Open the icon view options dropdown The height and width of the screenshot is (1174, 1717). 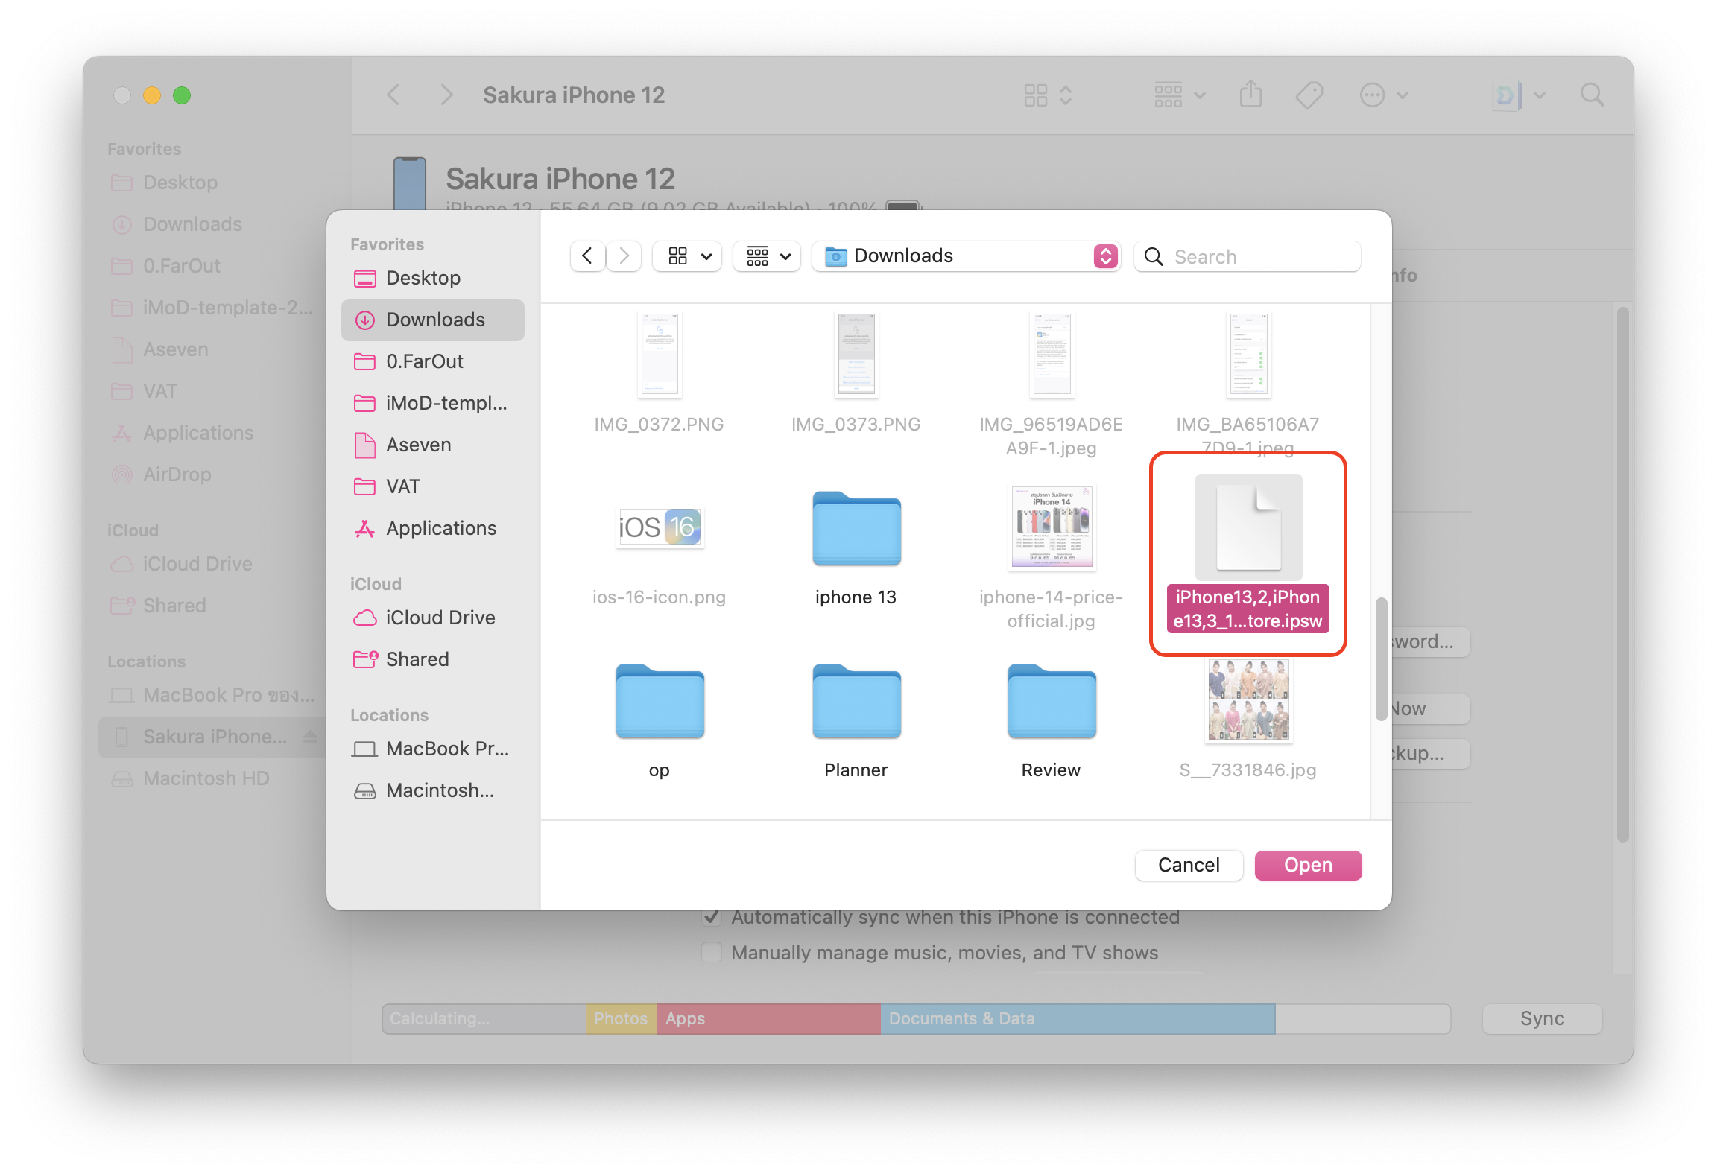[687, 256]
